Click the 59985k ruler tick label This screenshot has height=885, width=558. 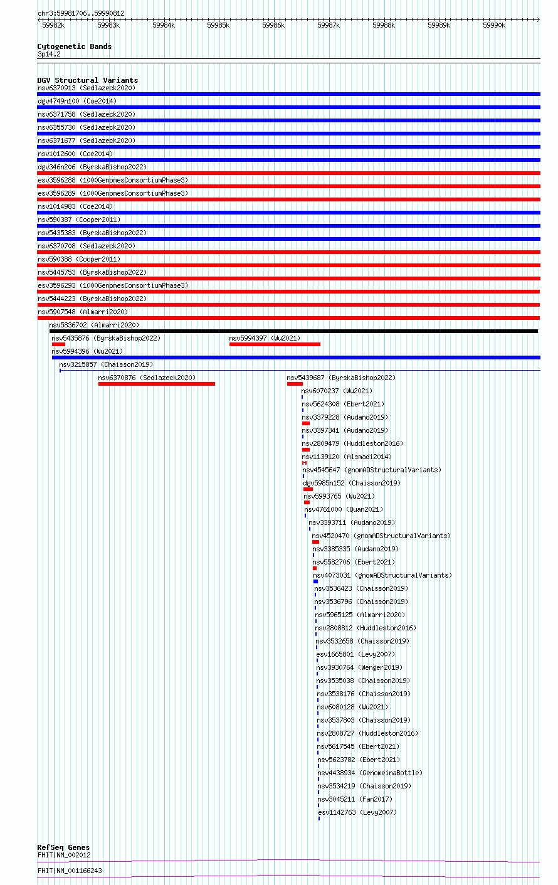point(218,25)
